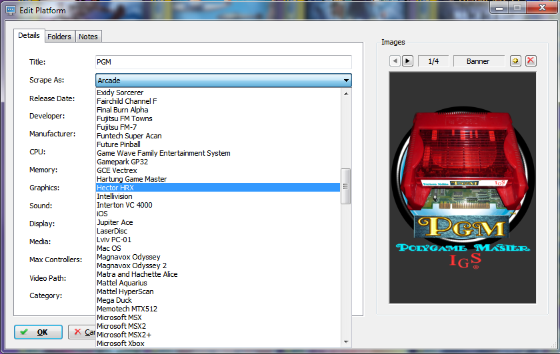This screenshot has width=560, height=354.
Task: Select Lviv PC-01 option
Action: (x=218, y=240)
